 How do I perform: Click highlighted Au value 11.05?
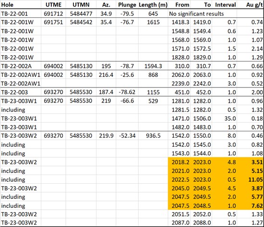(x=256, y=180)
